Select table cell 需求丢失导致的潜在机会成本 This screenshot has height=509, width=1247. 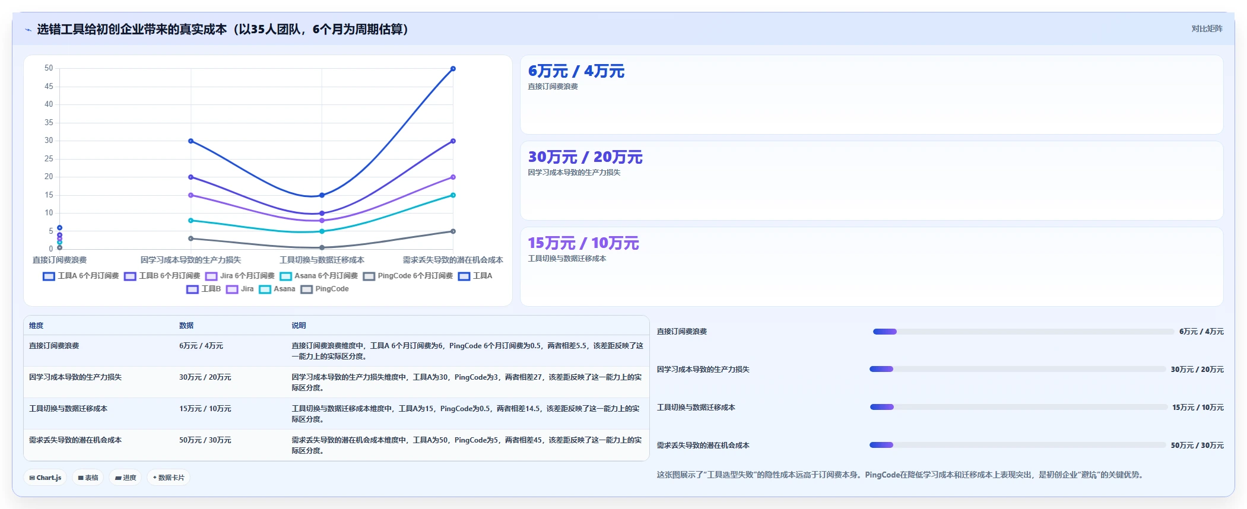(75, 440)
